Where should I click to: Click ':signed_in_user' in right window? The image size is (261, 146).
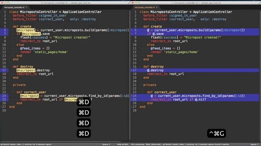coord(183,15)
